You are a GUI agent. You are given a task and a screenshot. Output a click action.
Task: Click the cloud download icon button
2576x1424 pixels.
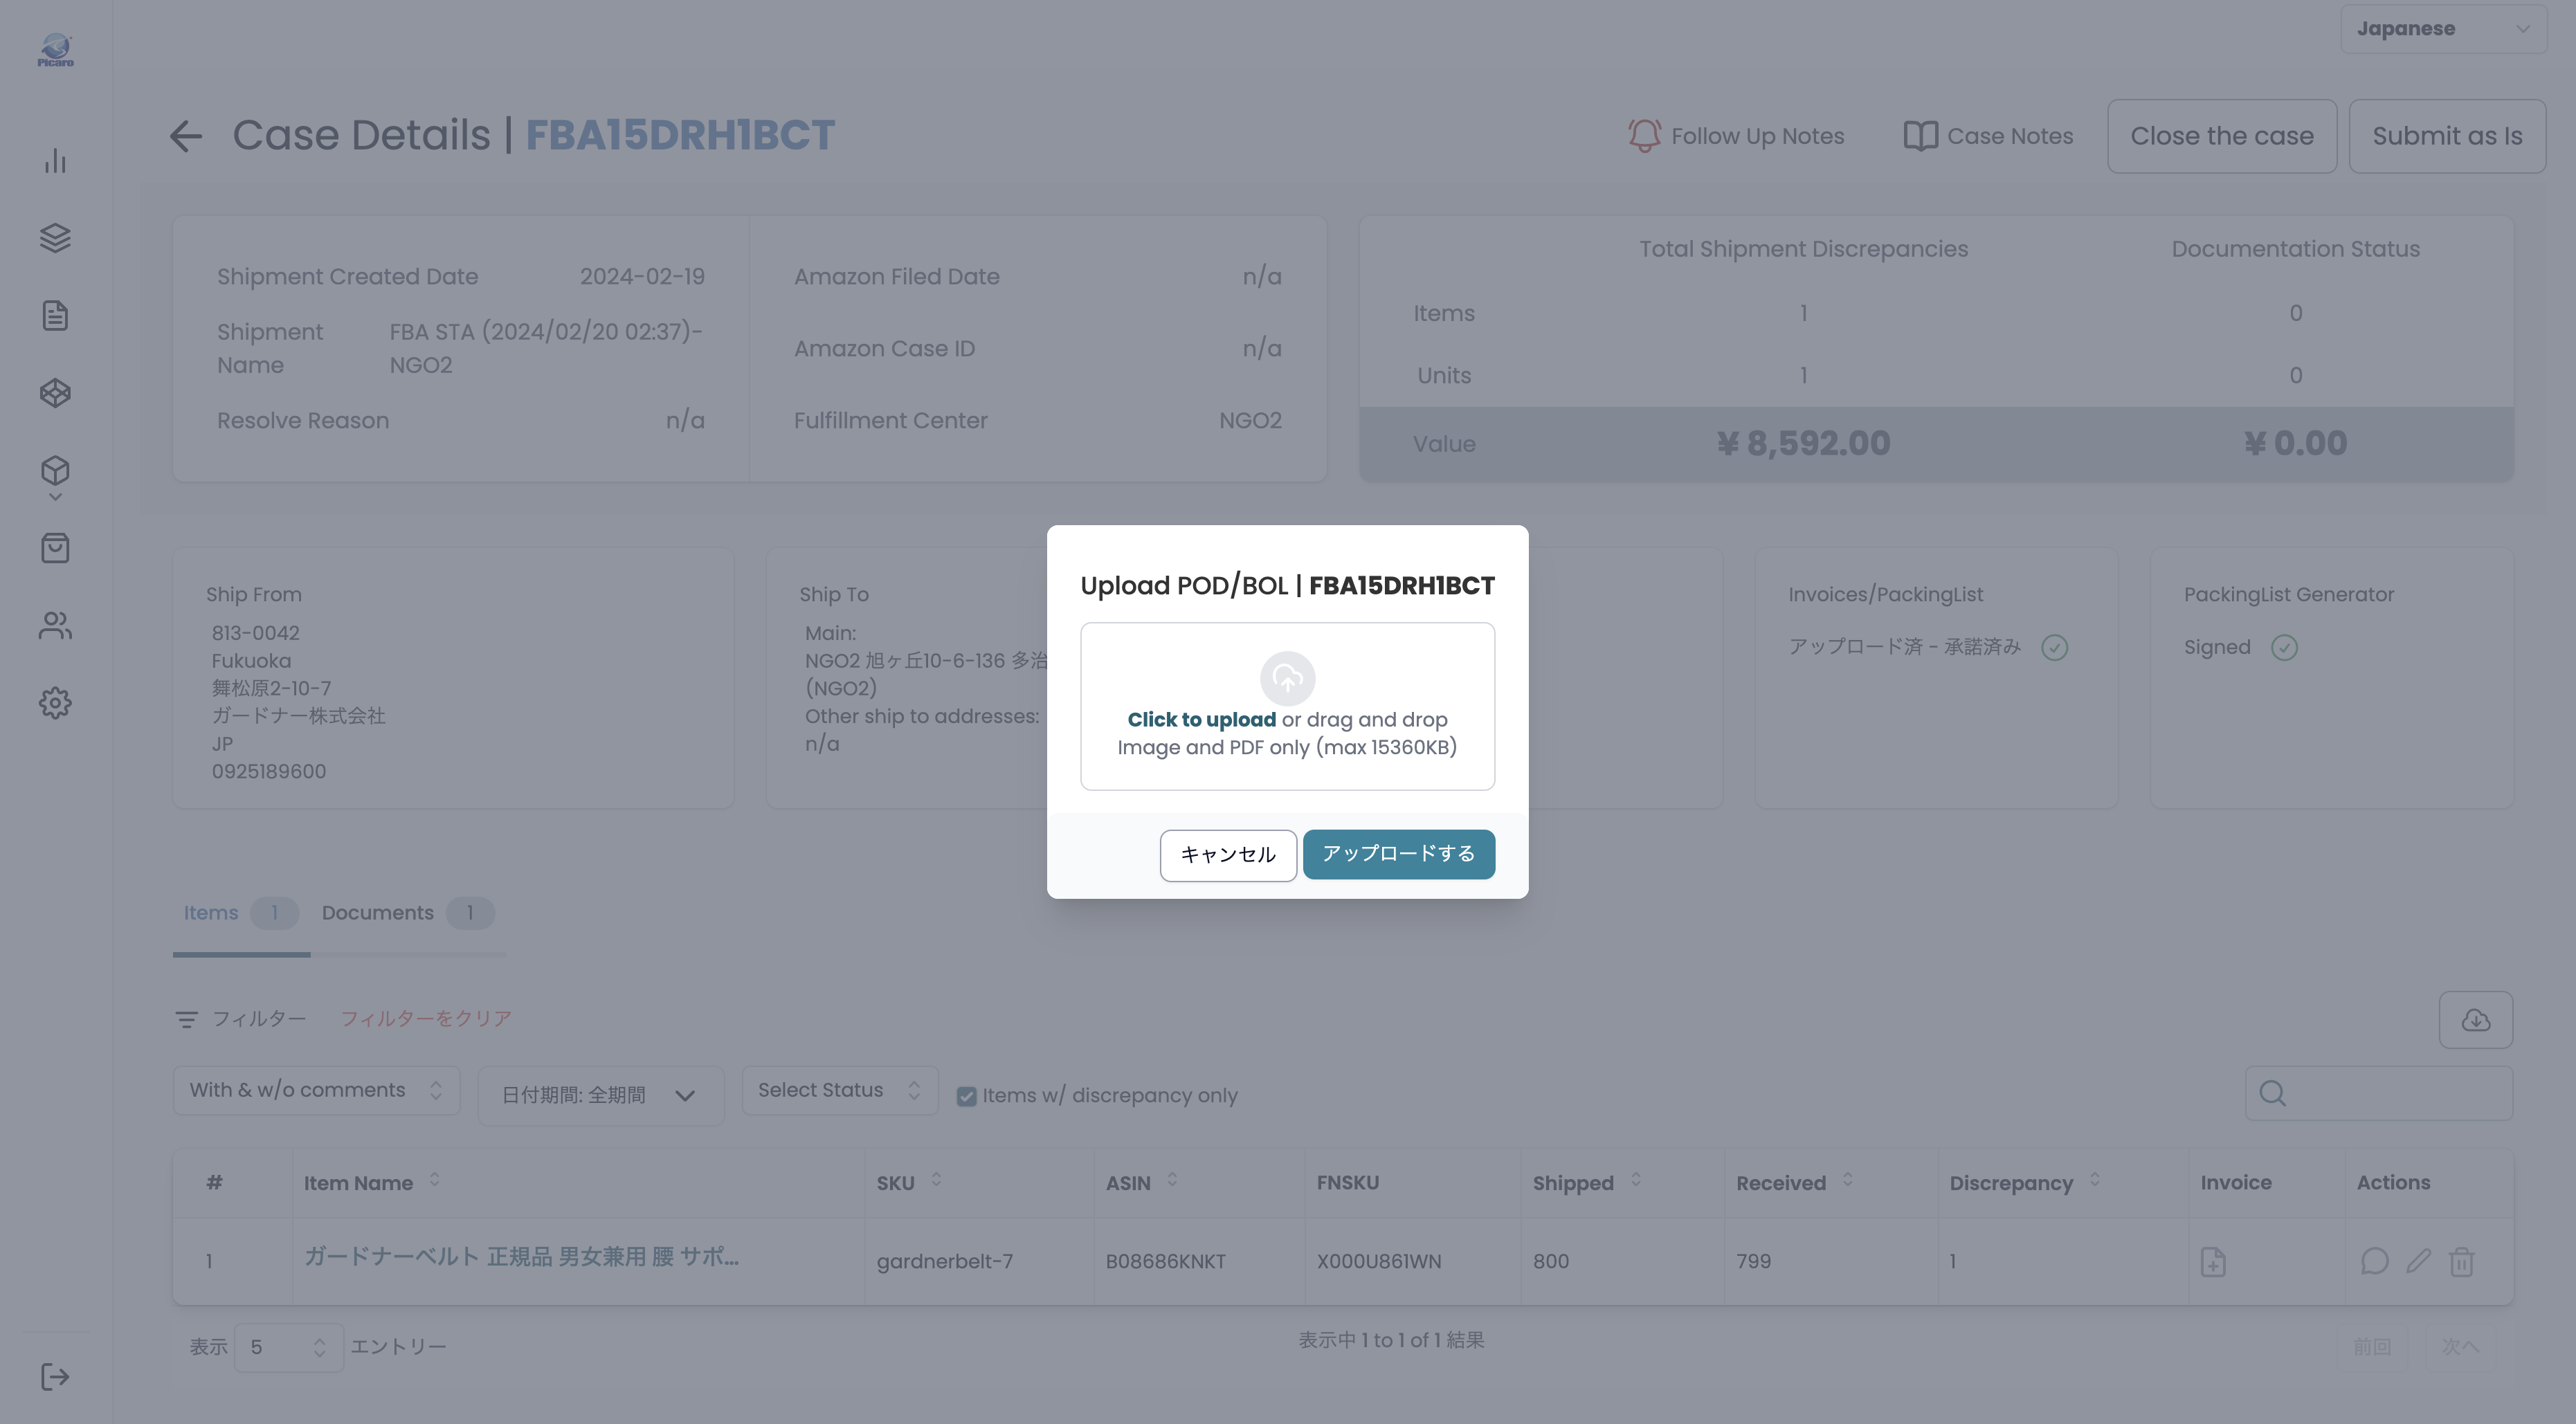click(x=2475, y=1020)
